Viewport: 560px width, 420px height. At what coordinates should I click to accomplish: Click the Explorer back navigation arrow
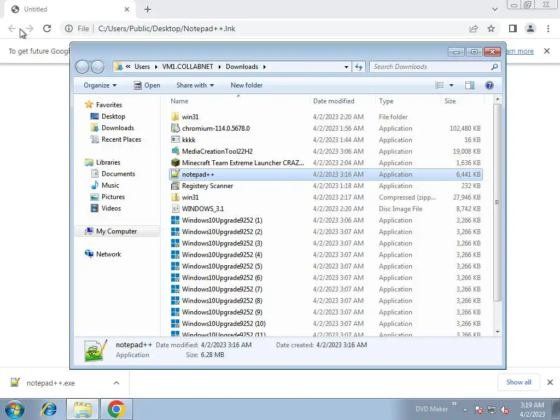point(82,67)
